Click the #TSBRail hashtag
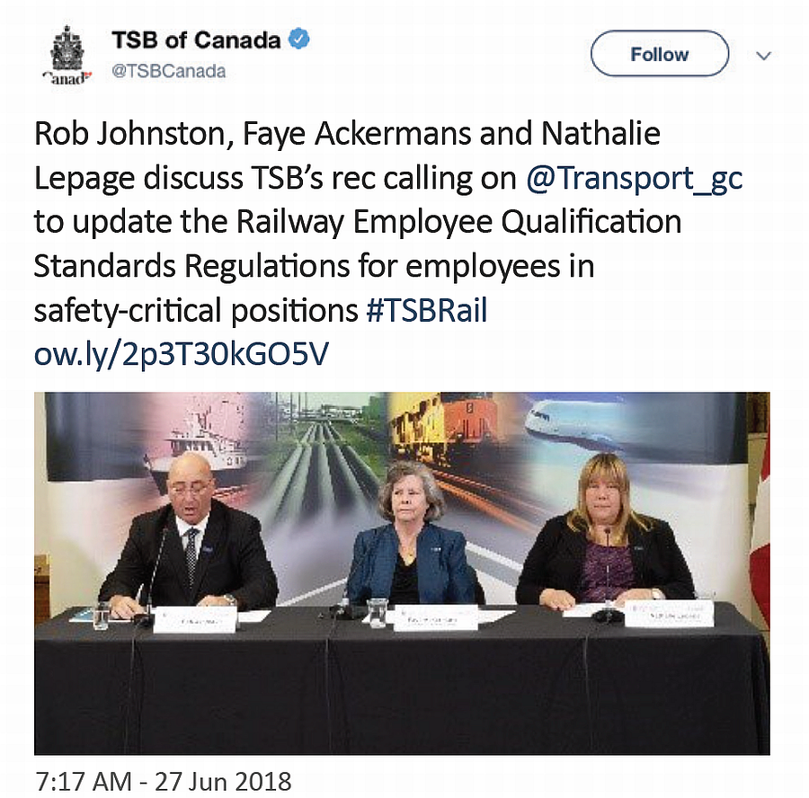The height and width of the screenshot is (798, 809). click(x=427, y=310)
